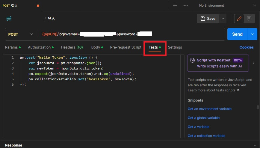Send the request with Send button
The image size is (260, 148).
237,34
